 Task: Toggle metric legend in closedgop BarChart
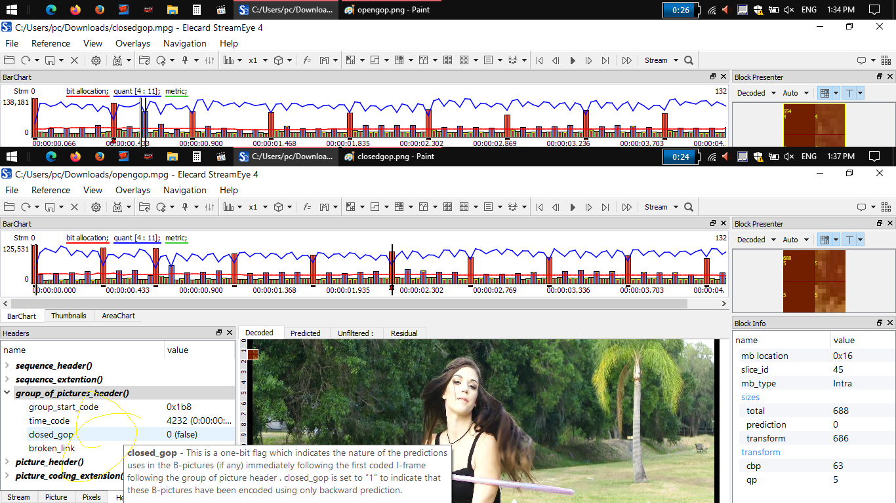tap(176, 92)
